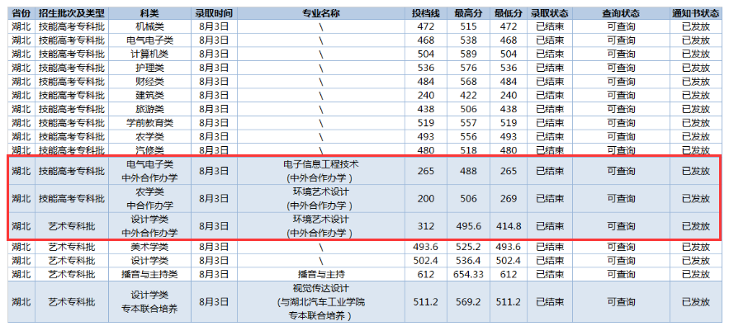The image size is (729, 331).
Task: Click the lowest score 414.8
Action: coord(509,226)
